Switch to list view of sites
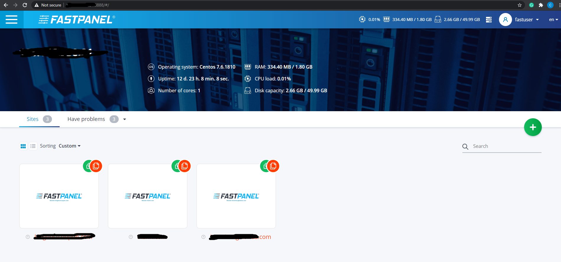The height and width of the screenshot is (262, 561). pos(33,146)
